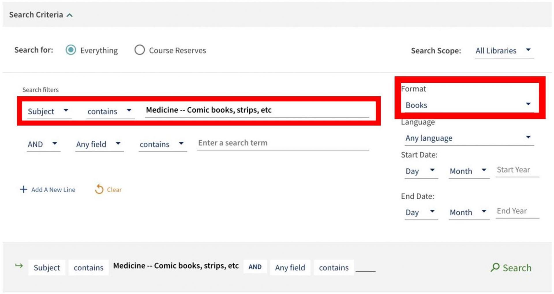
Task: Open the Start Date Month dropdown
Action: tap(469, 171)
